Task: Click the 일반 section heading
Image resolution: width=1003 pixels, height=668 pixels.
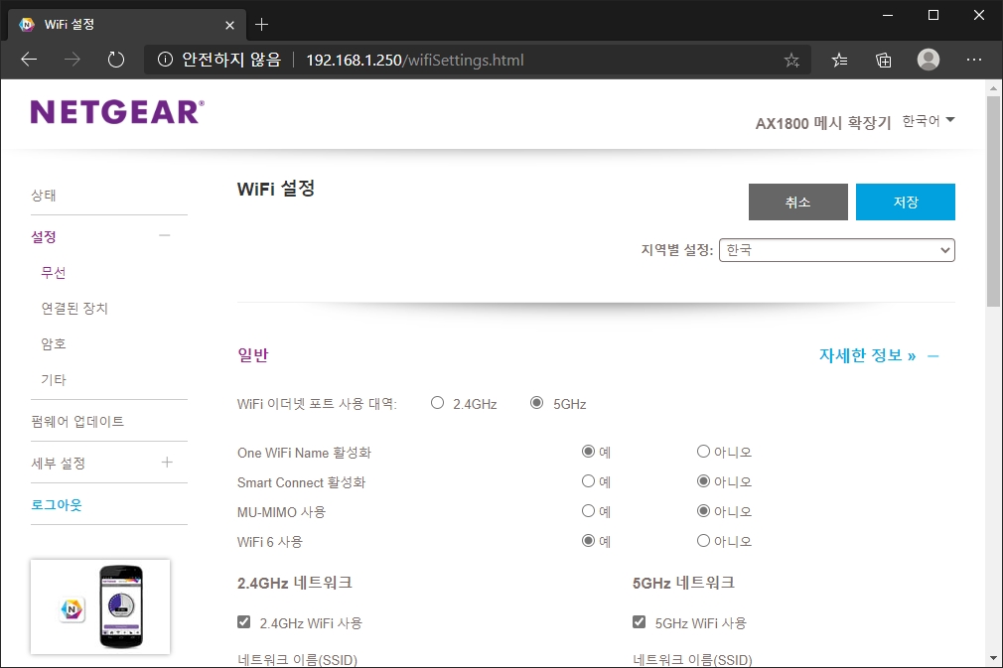Action: pos(253,354)
